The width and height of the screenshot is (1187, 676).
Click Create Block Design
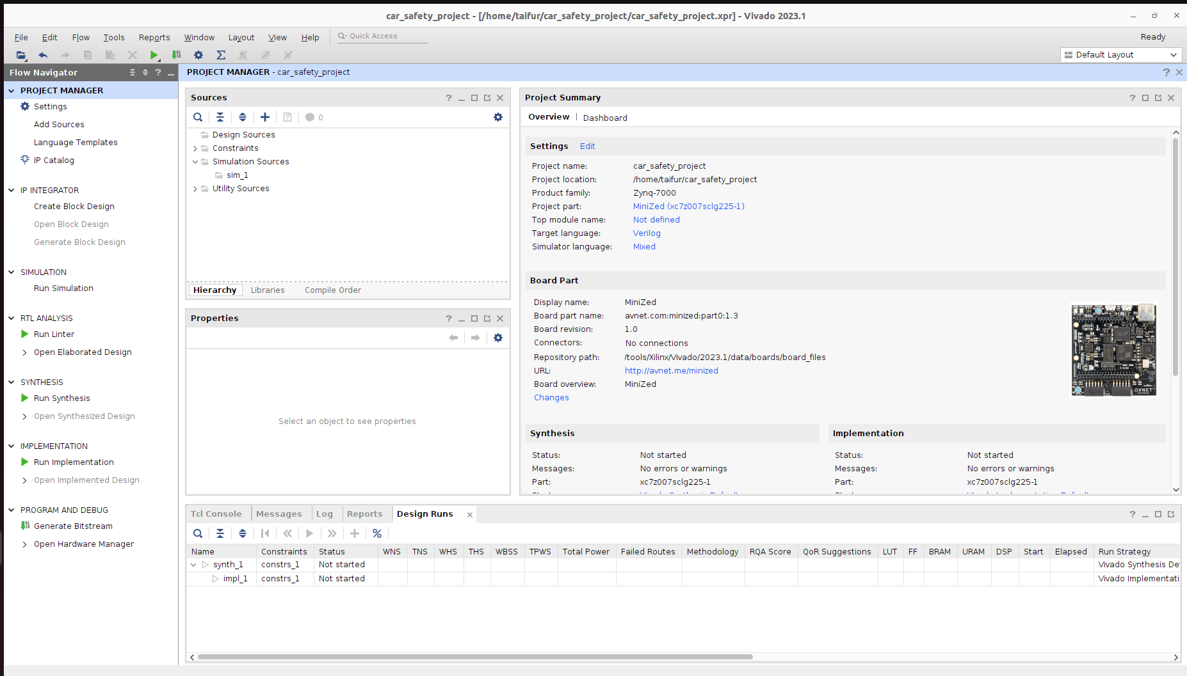[x=74, y=207]
